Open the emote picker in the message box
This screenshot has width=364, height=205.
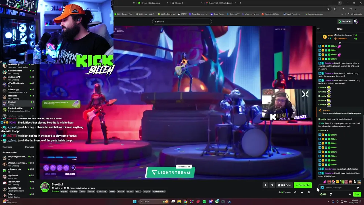(358, 188)
